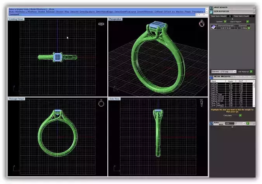Choose GVTech option in command line
Viewport: 262px width, 184px height.
click(167, 12)
